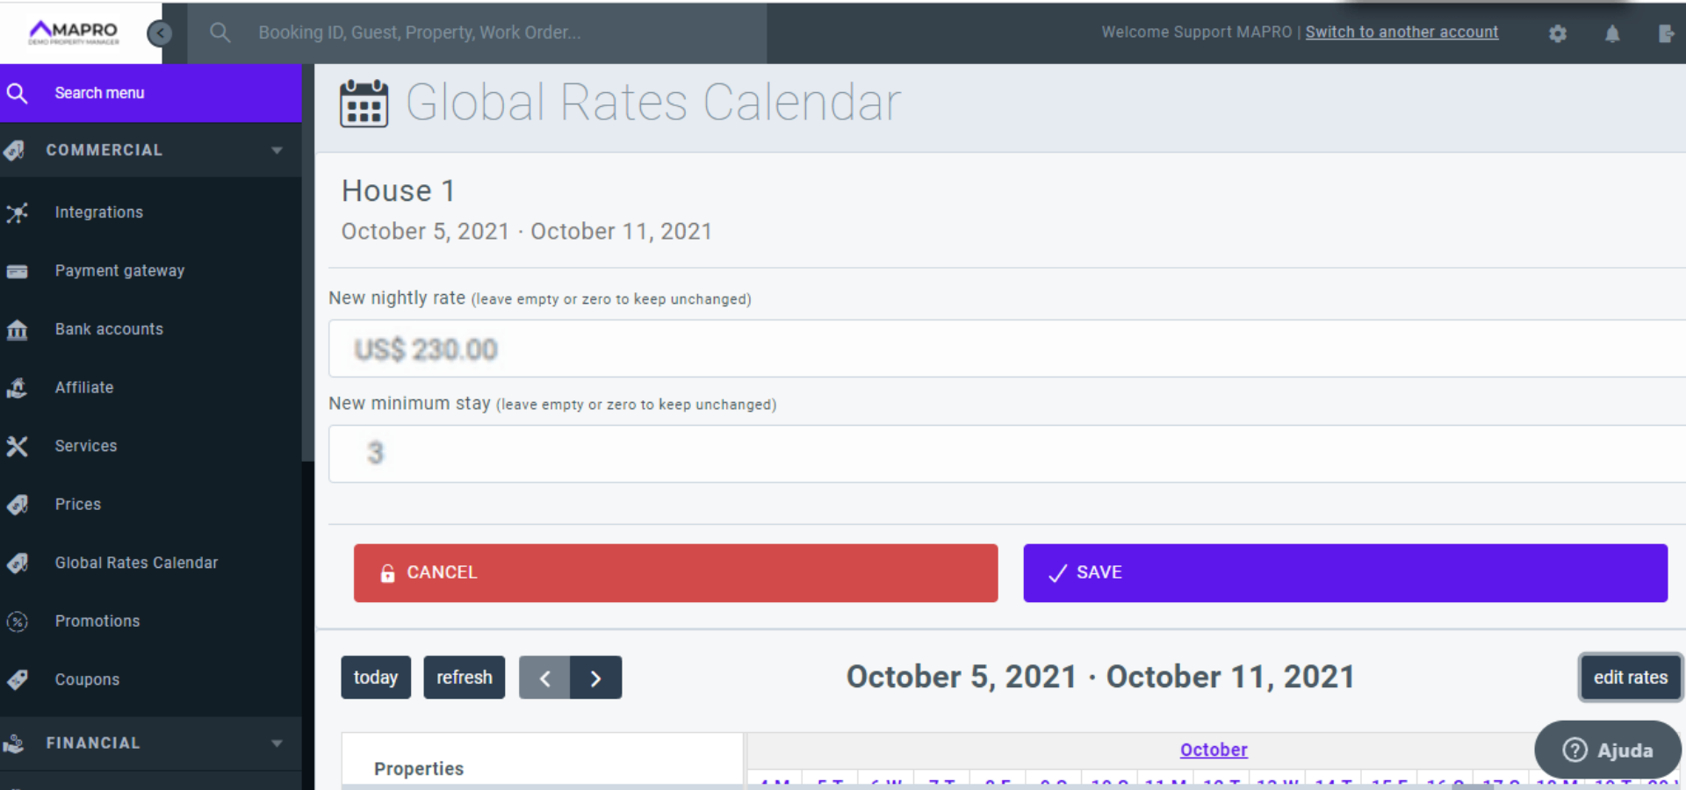
Task: Open the Payment gateway menu item
Action: tap(119, 270)
